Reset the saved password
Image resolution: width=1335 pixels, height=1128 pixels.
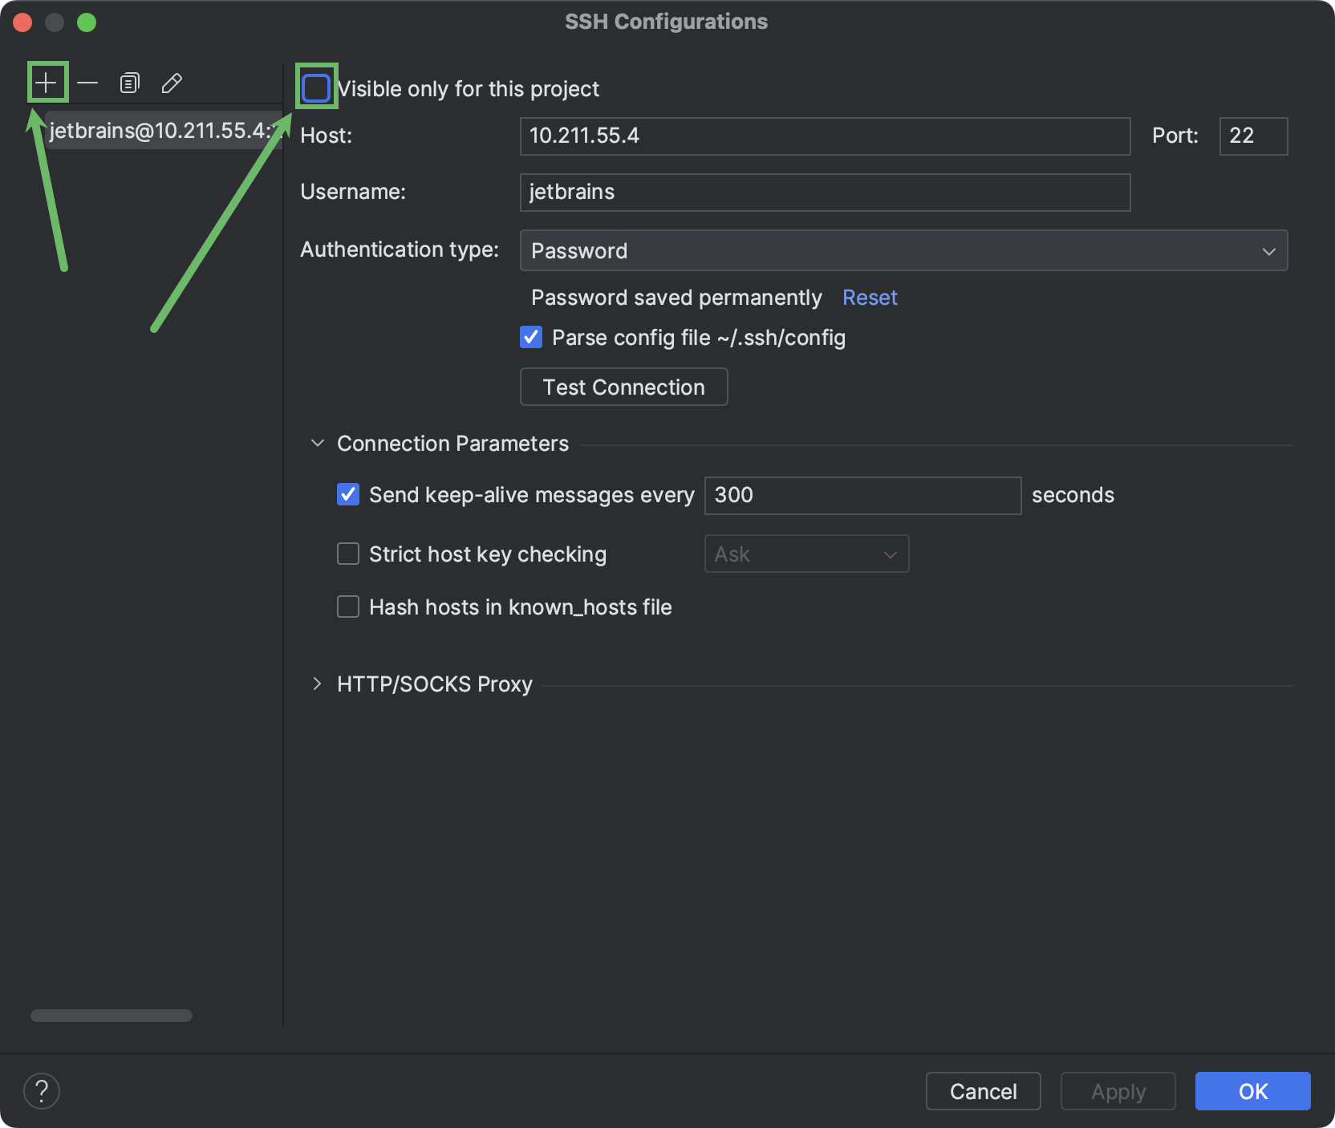870,297
